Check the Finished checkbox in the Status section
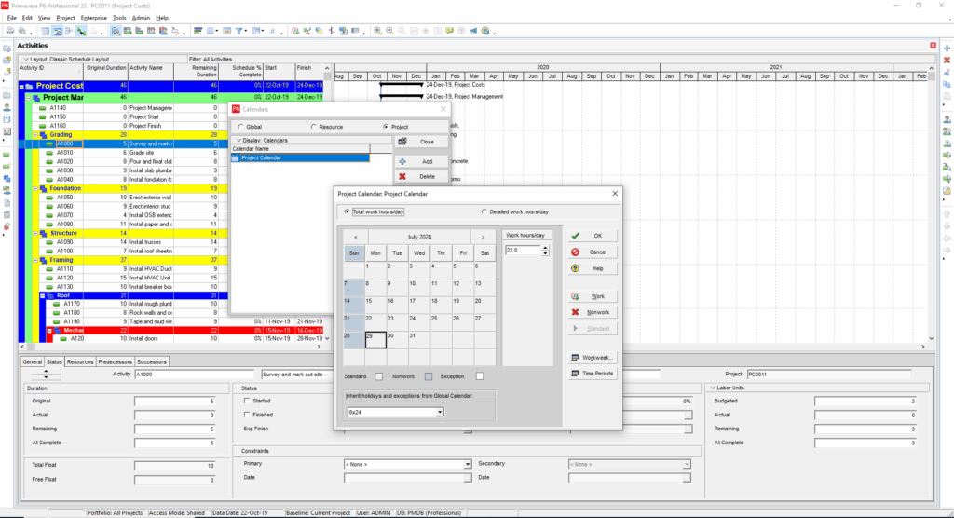Viewport: 954px width, 518px height. (247, 415)
